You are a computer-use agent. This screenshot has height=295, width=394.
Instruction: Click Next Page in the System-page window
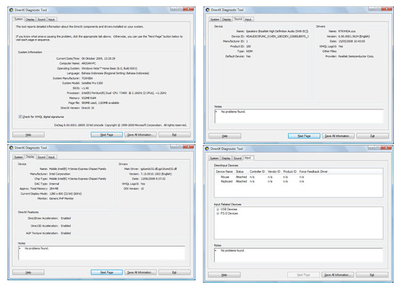click(x=107, y=135)
